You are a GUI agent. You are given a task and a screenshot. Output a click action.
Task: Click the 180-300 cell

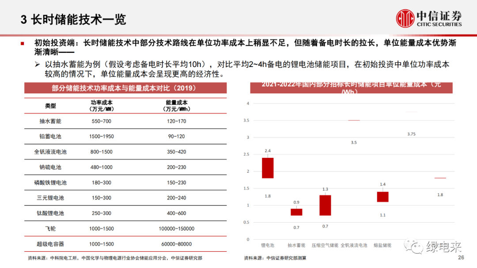(x=101, y=183)
